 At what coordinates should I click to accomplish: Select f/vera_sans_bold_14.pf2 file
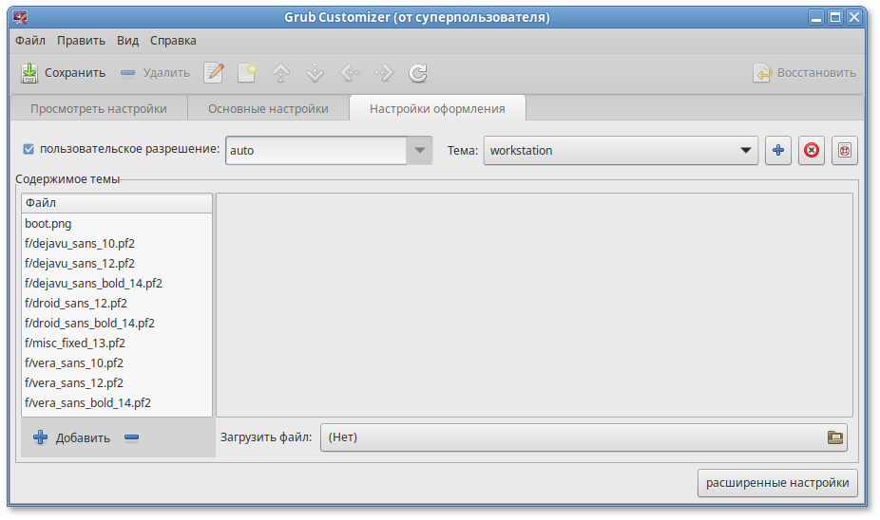[117, 403]
